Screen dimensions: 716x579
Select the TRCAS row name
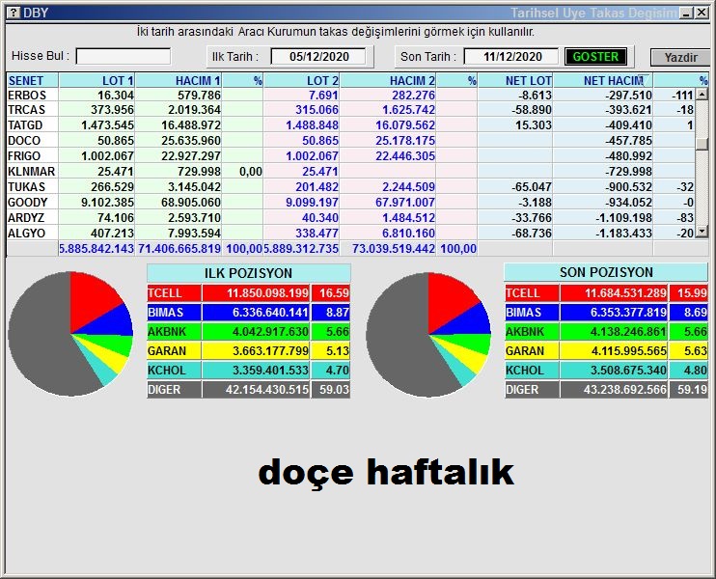pos(26,110)
